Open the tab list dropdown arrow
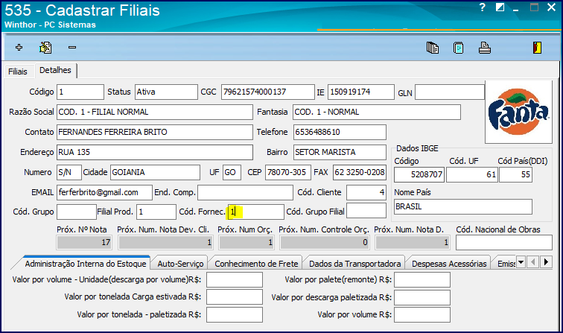Image resolution: width=563 pixels, height=333 pixels. click(521, 262)
